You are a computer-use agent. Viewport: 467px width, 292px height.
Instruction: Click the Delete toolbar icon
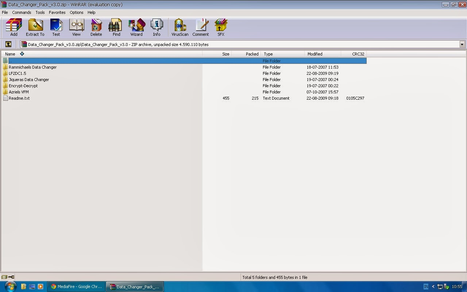[96, 28]
